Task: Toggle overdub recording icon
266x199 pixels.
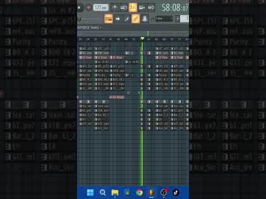Action: (x=142, y=7)
